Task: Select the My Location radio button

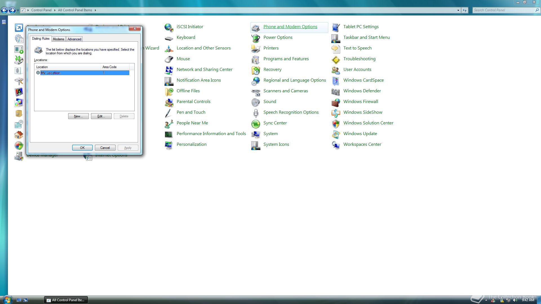Action: tap(38, 73)
